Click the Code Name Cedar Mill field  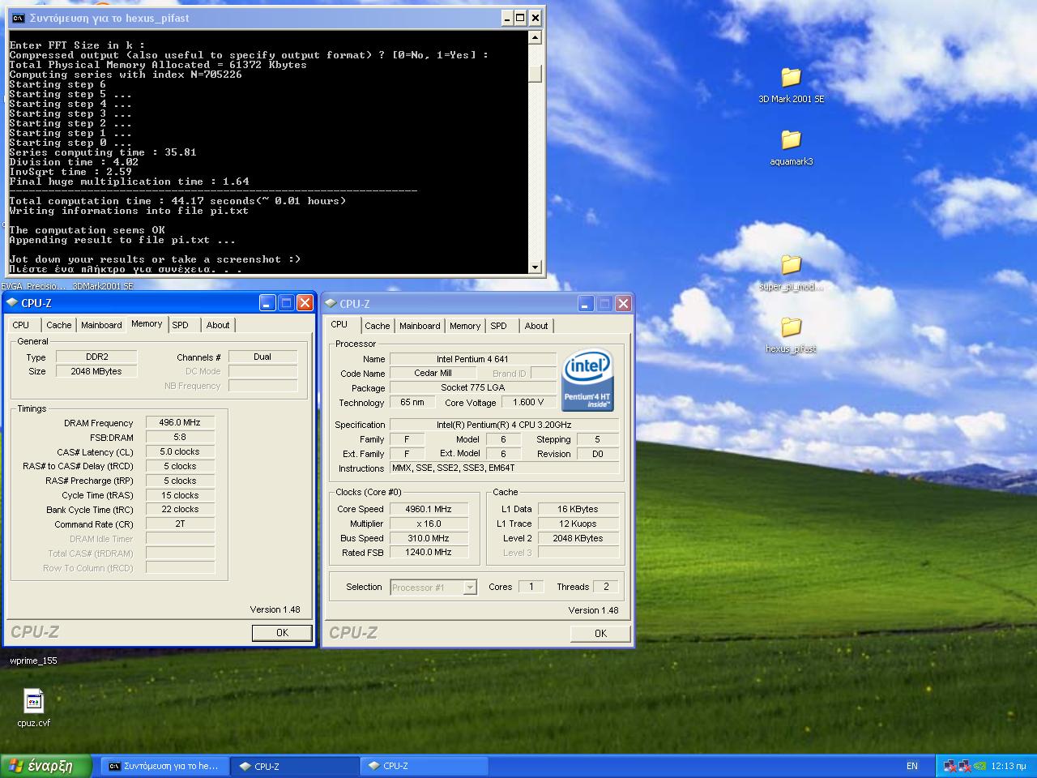pos(433,373)
